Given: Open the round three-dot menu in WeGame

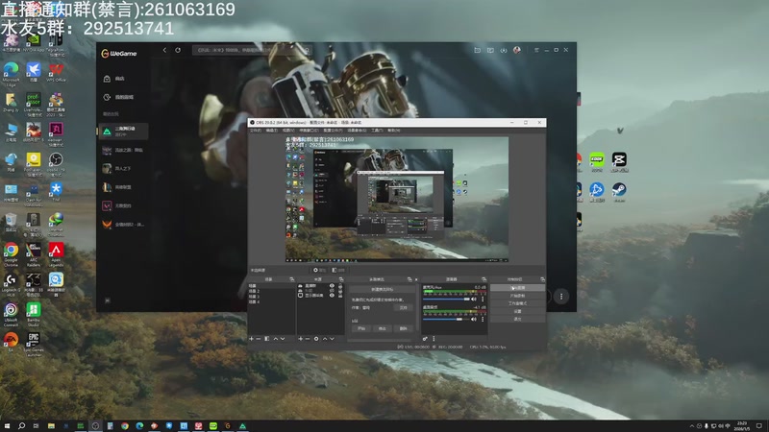Looking at the screenshot, I should [x=562, y=296].
